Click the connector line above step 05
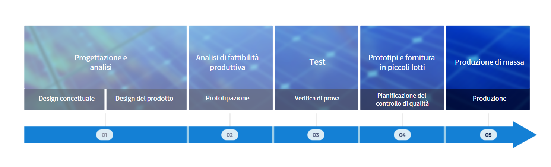Screen dimensions: 551x167 pyautogui.click(x=488, y=120)
